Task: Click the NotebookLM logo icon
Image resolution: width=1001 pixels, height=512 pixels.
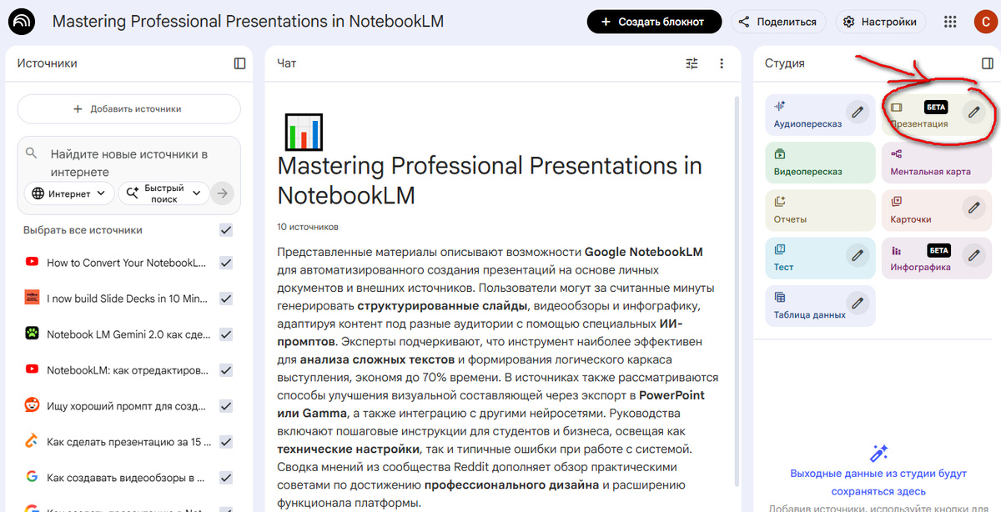Action: click(23, 22)
